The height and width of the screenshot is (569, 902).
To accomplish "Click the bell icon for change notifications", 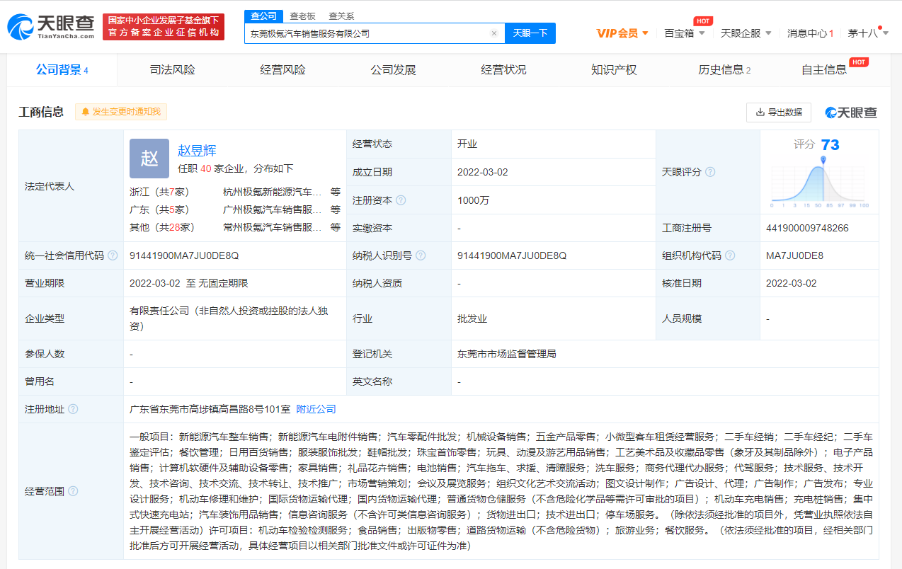I will pos(86,112).
